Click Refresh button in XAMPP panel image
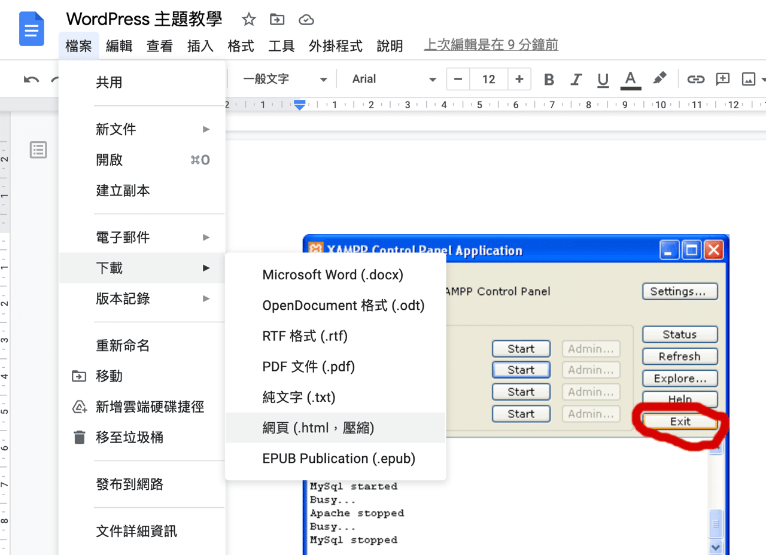The height and width of the screenshot is (555, 766). [680, 356]
